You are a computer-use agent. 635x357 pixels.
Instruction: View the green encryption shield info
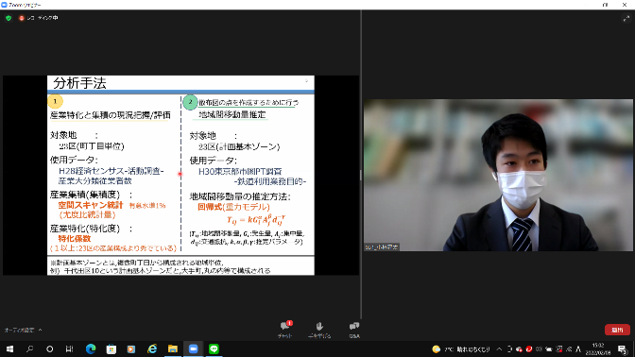pyautogui.click(x=9, y=18)
